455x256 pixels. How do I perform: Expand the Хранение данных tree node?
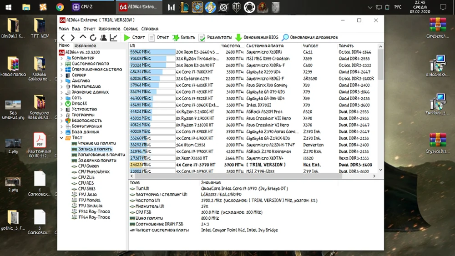coord(61,92)
